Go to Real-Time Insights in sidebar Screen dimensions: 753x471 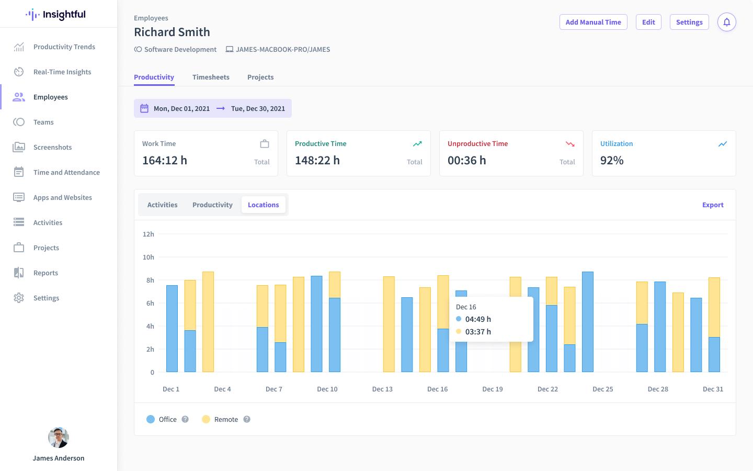(x=62, y=72)
